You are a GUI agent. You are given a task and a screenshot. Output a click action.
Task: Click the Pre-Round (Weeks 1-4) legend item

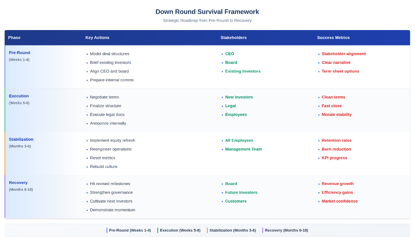129,230
